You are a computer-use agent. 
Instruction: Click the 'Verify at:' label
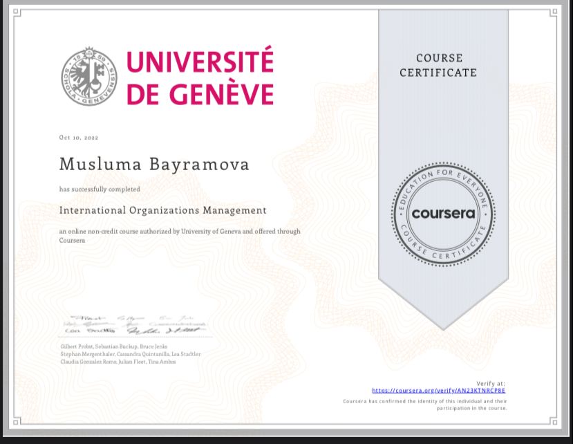491,384
